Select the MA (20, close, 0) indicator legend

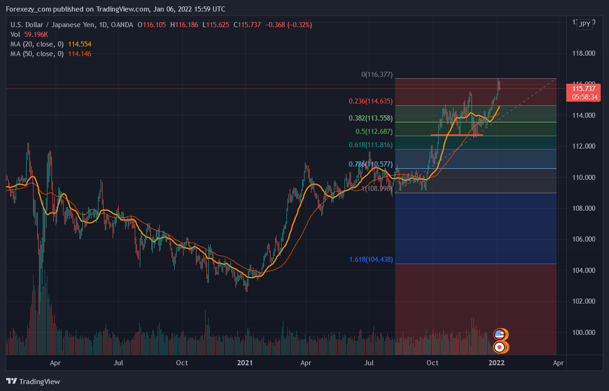51,44
